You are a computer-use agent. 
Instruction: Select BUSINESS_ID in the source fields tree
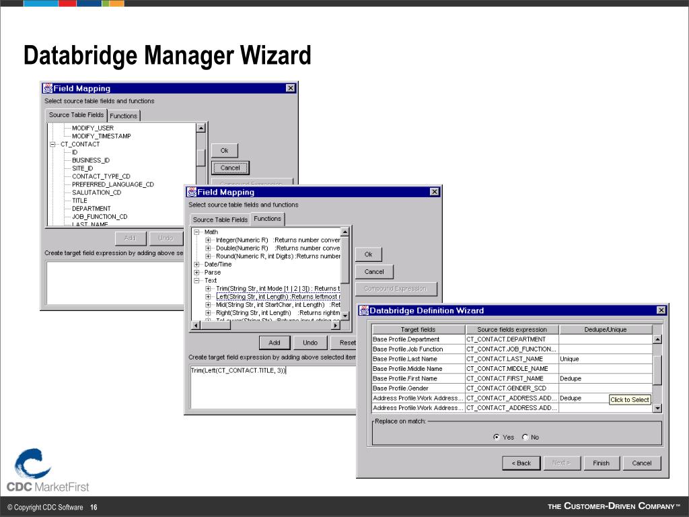[91, 160]
